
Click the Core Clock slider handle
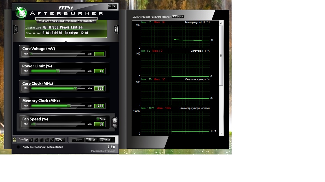click(x=76, y=88)
